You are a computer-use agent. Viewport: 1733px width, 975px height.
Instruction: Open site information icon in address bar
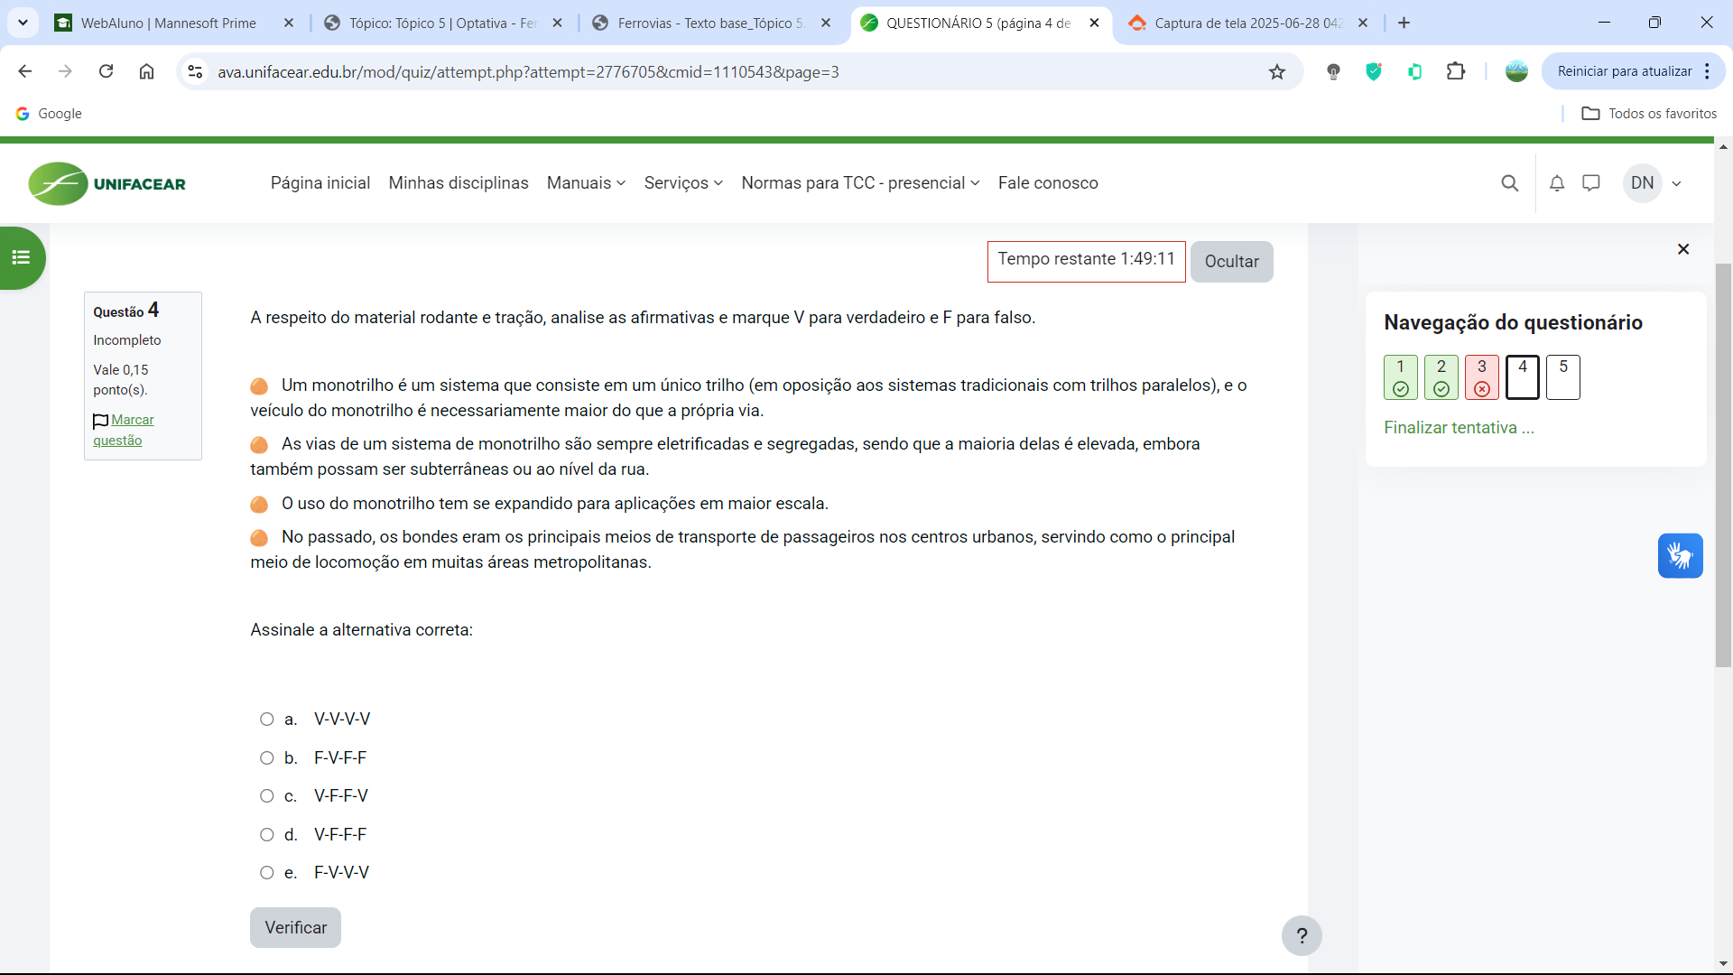195,71
